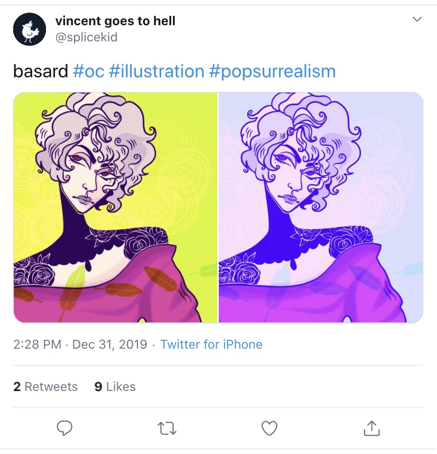
Task: Open the share options icon
Action: [371, 428]
